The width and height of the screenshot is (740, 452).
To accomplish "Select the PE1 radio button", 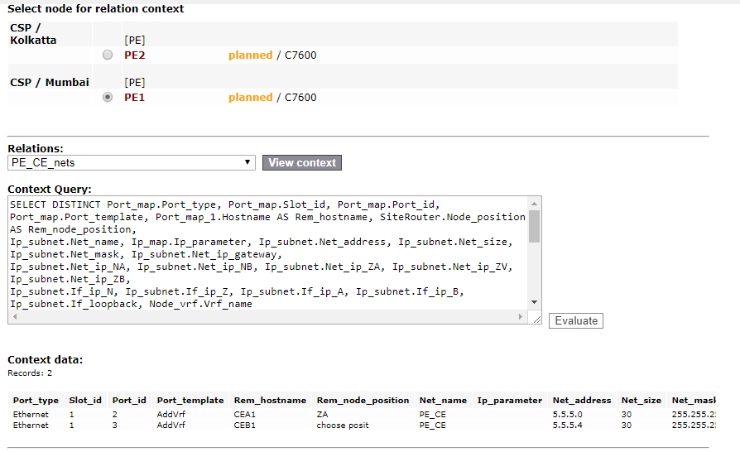I will 108,97.
